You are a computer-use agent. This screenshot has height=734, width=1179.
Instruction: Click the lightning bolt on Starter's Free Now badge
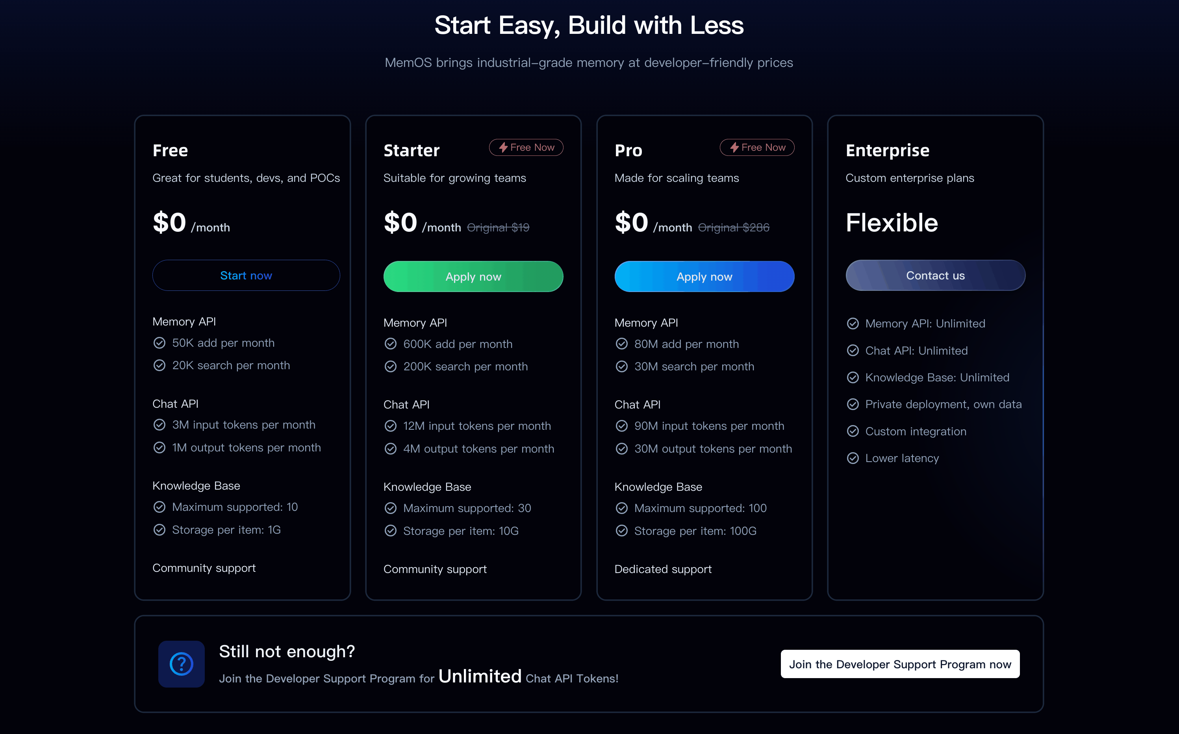point(504,147)
